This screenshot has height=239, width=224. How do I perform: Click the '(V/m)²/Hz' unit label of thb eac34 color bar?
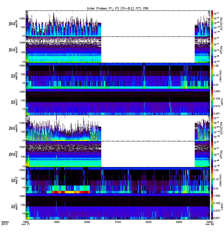point(221,24)
